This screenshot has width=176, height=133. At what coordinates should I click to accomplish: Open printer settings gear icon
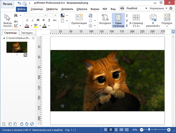coord(171,8)
